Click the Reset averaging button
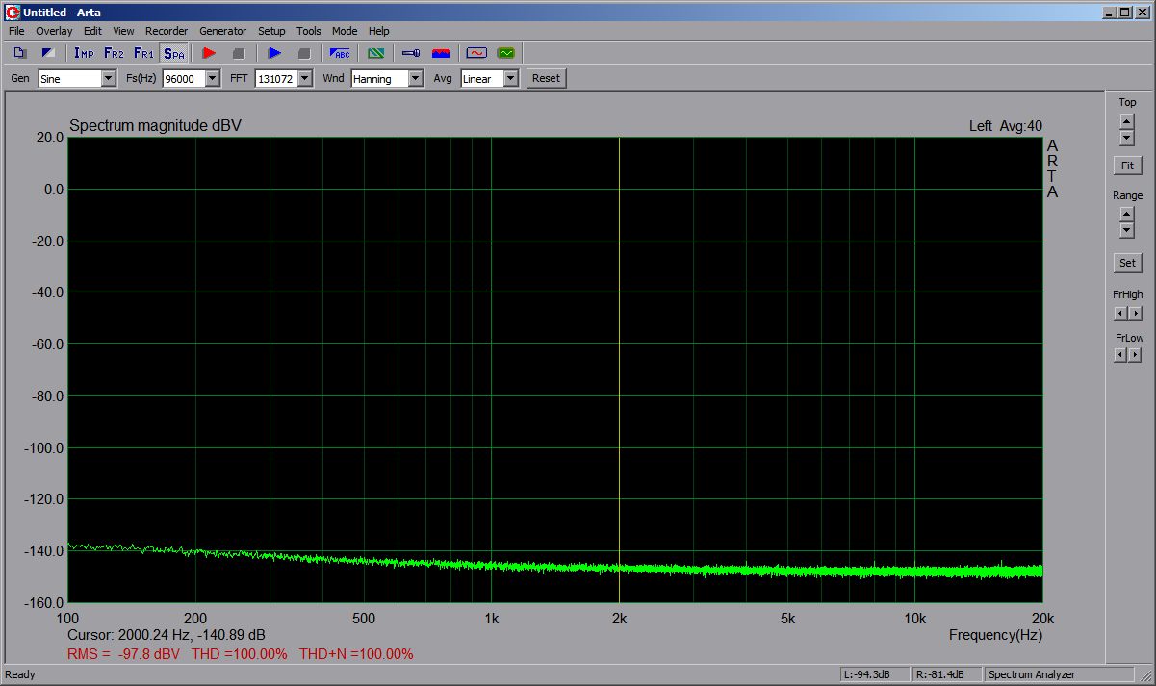This screenshot has width=1156, height=686. click(x=546, y=78)
